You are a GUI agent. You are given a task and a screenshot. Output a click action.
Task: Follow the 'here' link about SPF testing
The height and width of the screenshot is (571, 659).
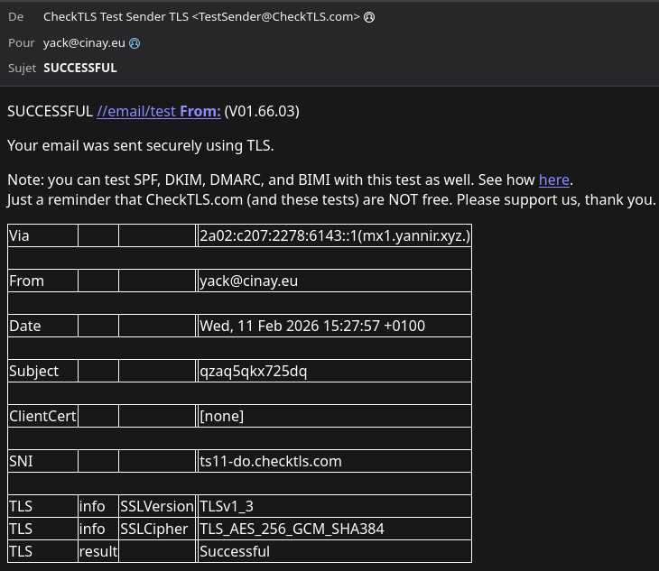pyautogui.click(x=553, y=180)
